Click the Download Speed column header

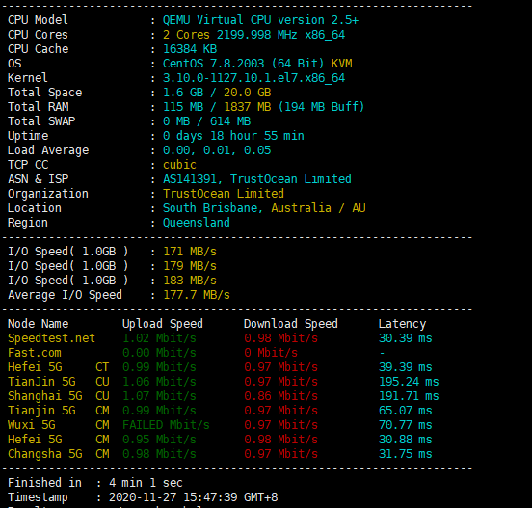(x=291, y=324)
